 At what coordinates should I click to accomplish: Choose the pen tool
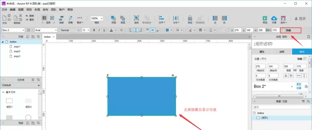click(x=71, y=18)
